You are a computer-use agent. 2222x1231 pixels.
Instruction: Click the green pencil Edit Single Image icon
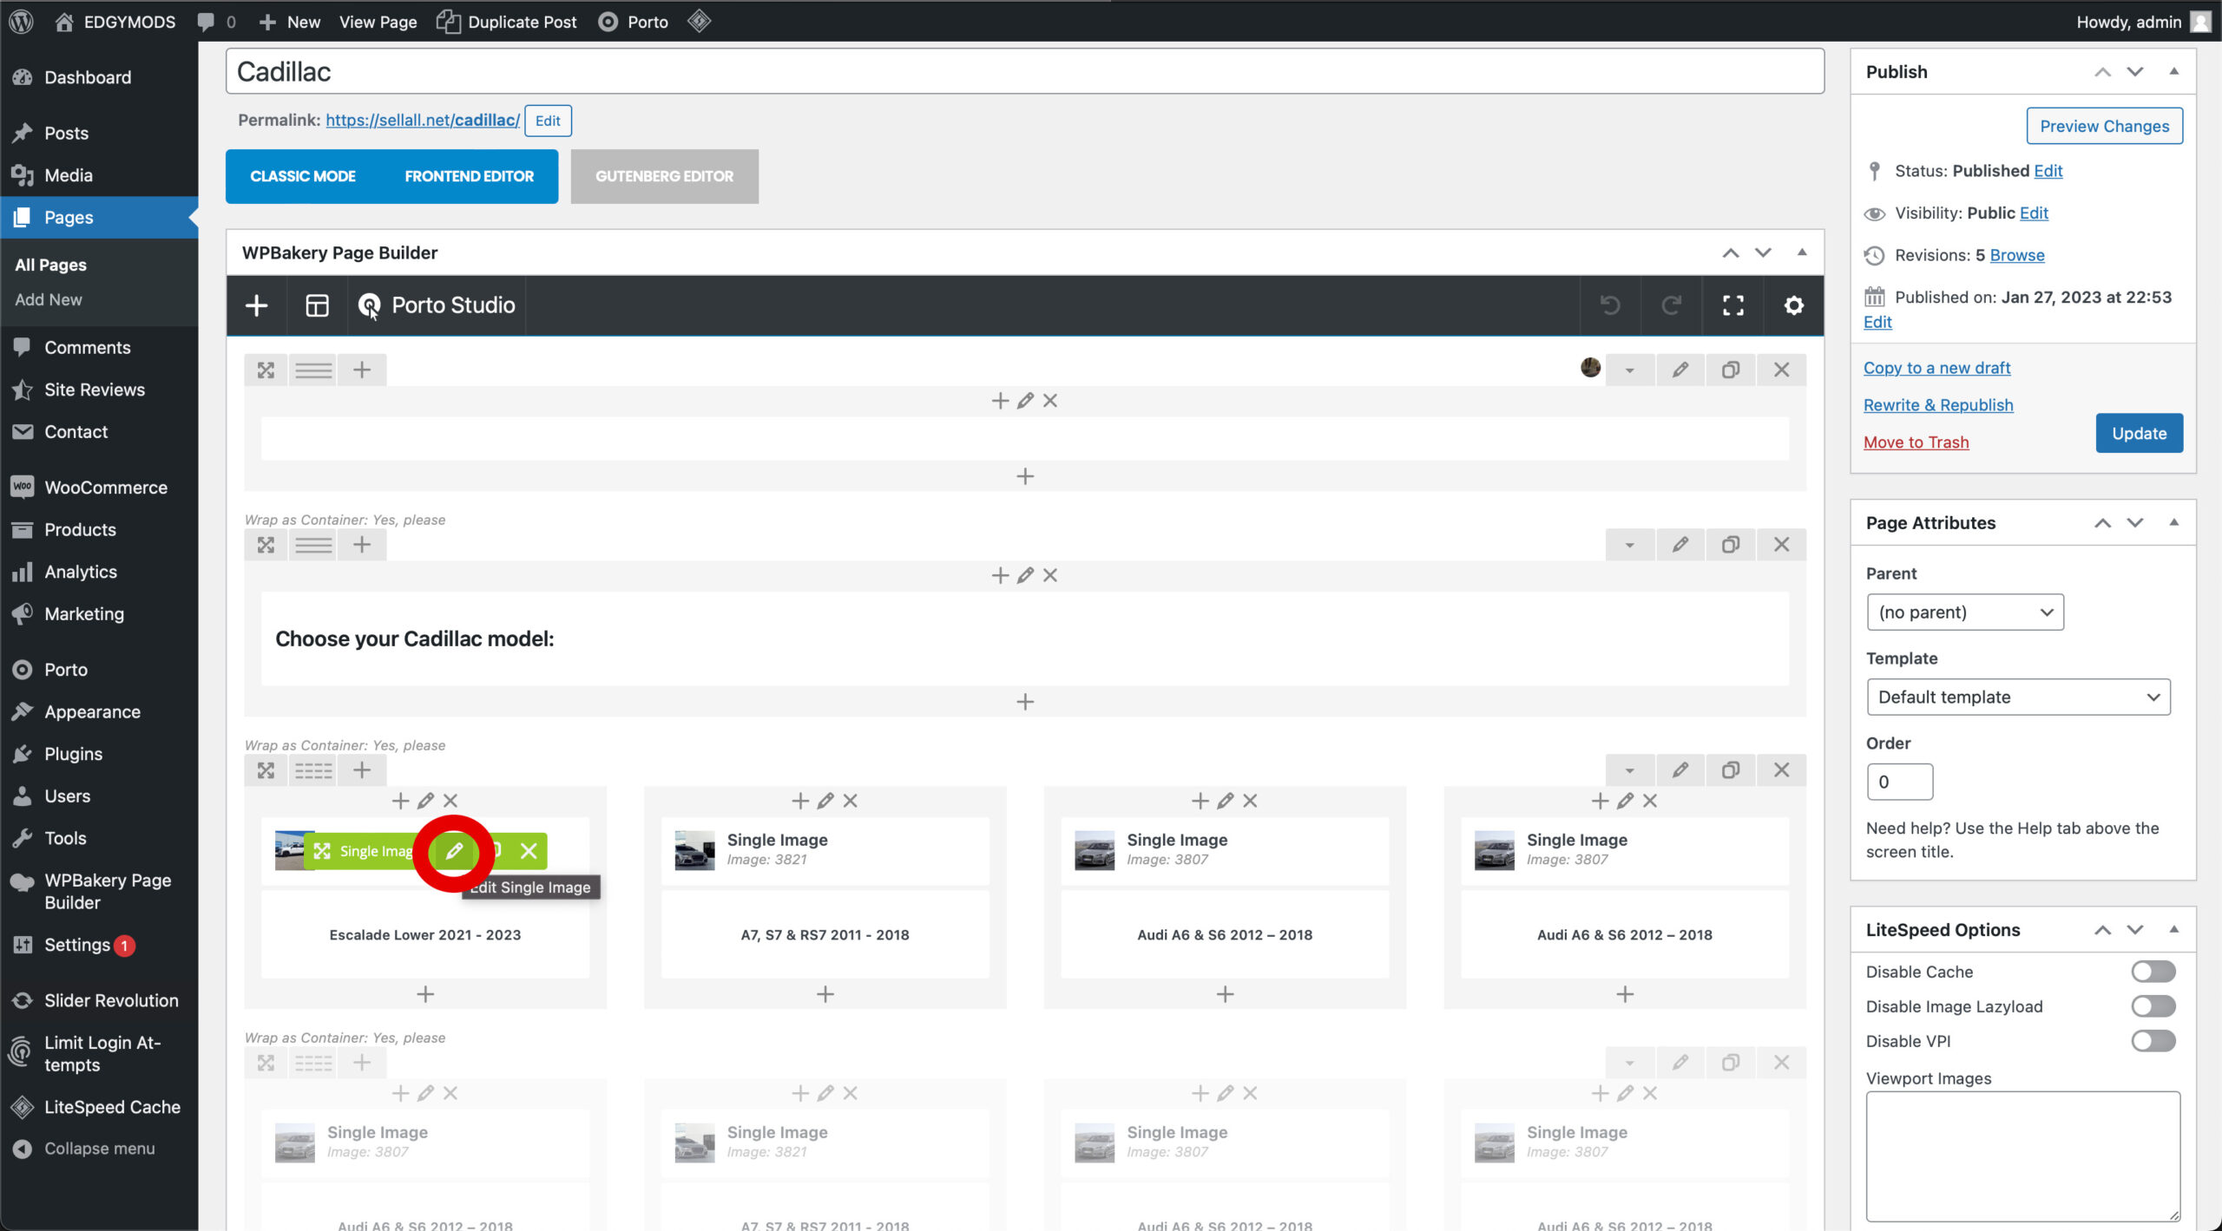click(x=453, y=851)
